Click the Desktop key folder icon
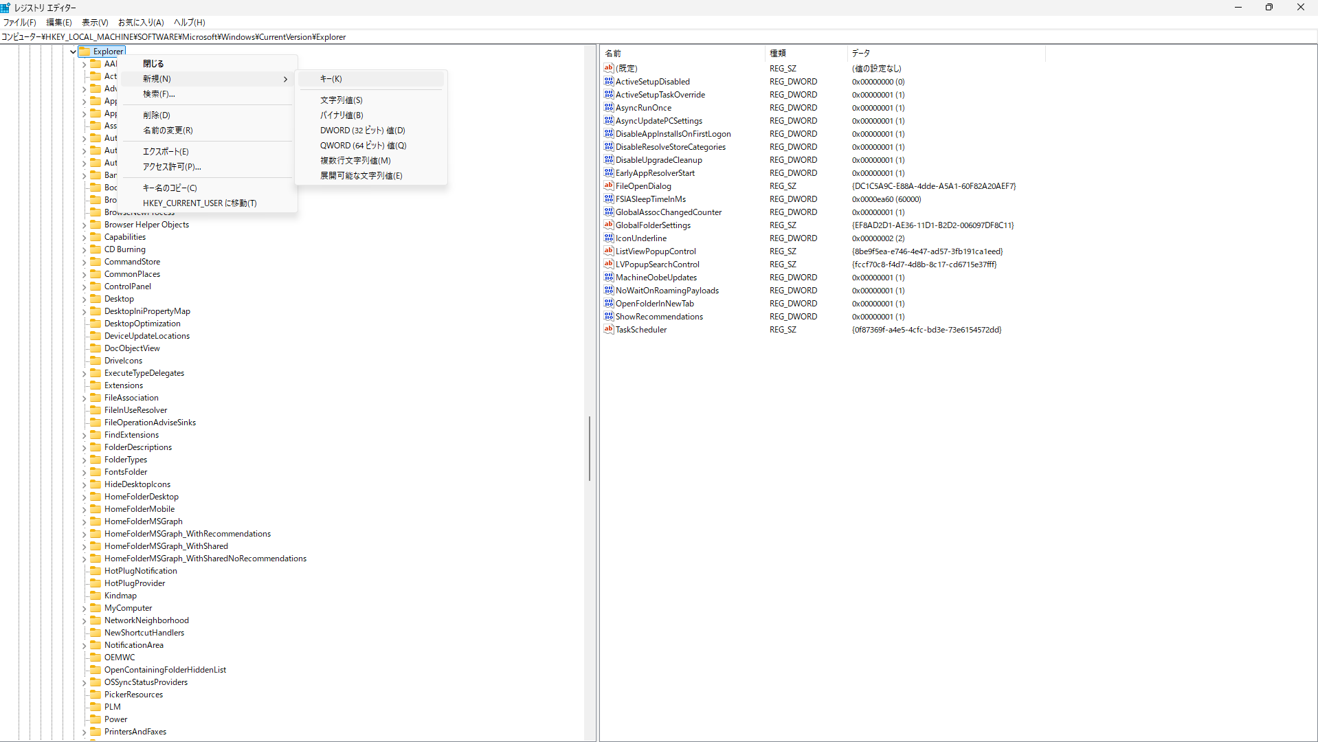 pos(96,299)
